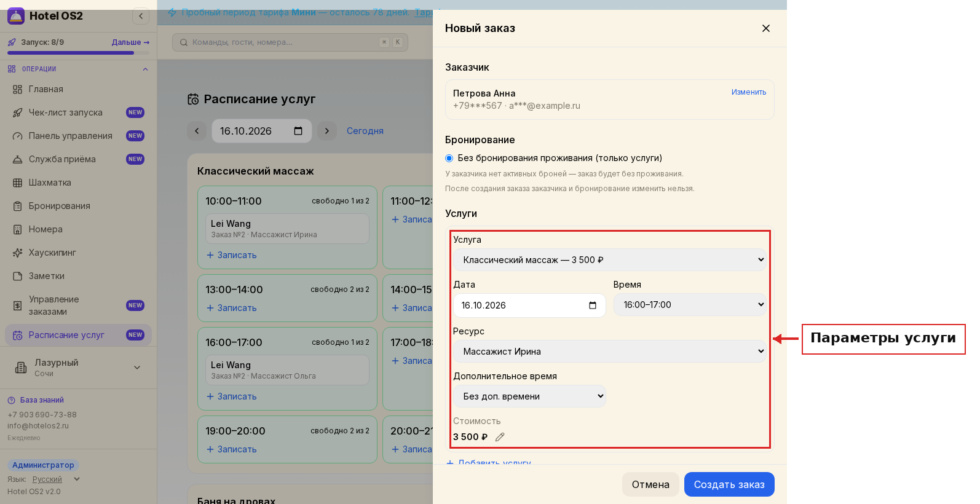Open Главная in the sidebar
980x504 pixels.
pos(79,89)
